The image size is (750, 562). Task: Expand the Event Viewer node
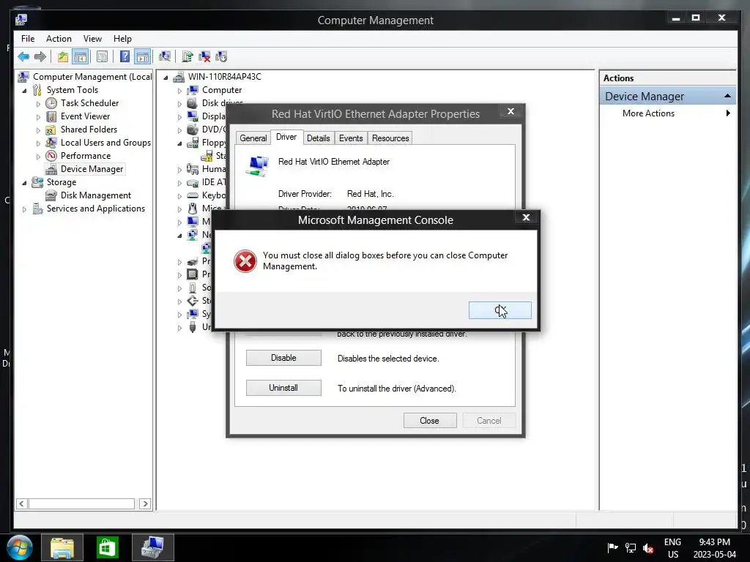pos(38,116)
